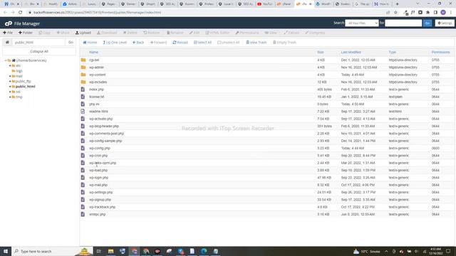Go Back in file navigation

pos(138,43)
